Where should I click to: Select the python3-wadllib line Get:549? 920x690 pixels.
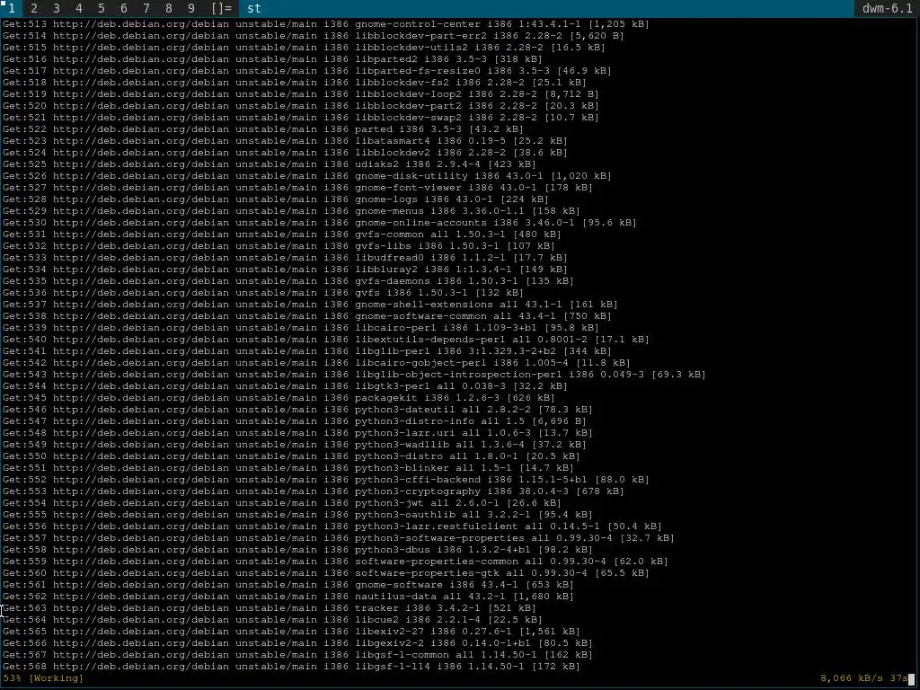pyautogui.click(x=294, y=445)
